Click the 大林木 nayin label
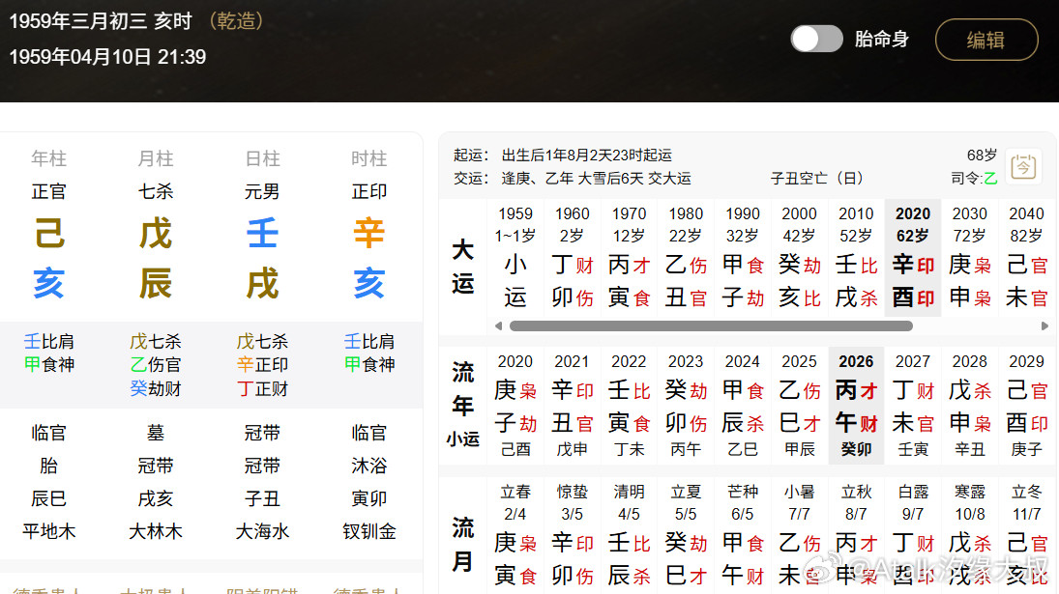The image size is (1059, 594). coord(156,531)
